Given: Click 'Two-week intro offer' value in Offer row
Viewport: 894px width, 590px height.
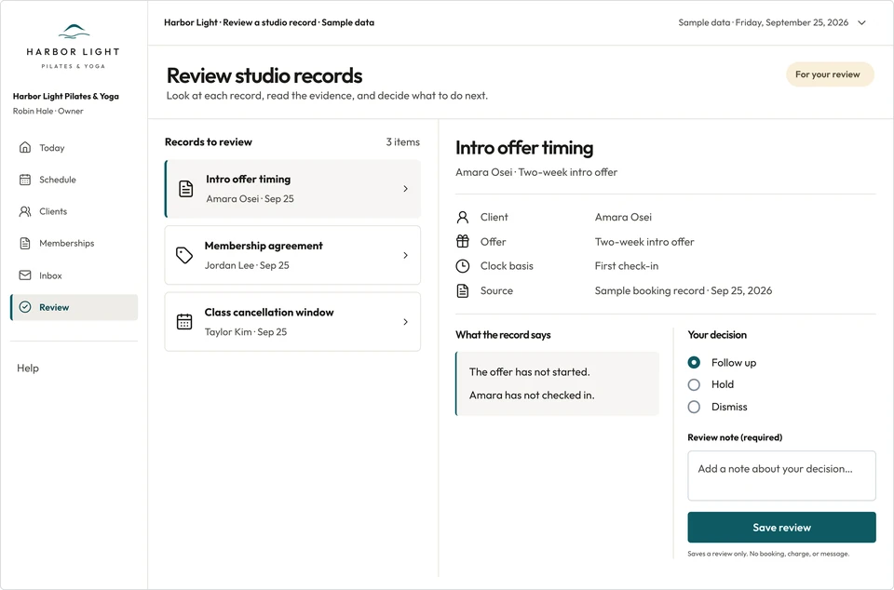Looking at the screenshot, I should pyautogui.click(x=644, y=241).
